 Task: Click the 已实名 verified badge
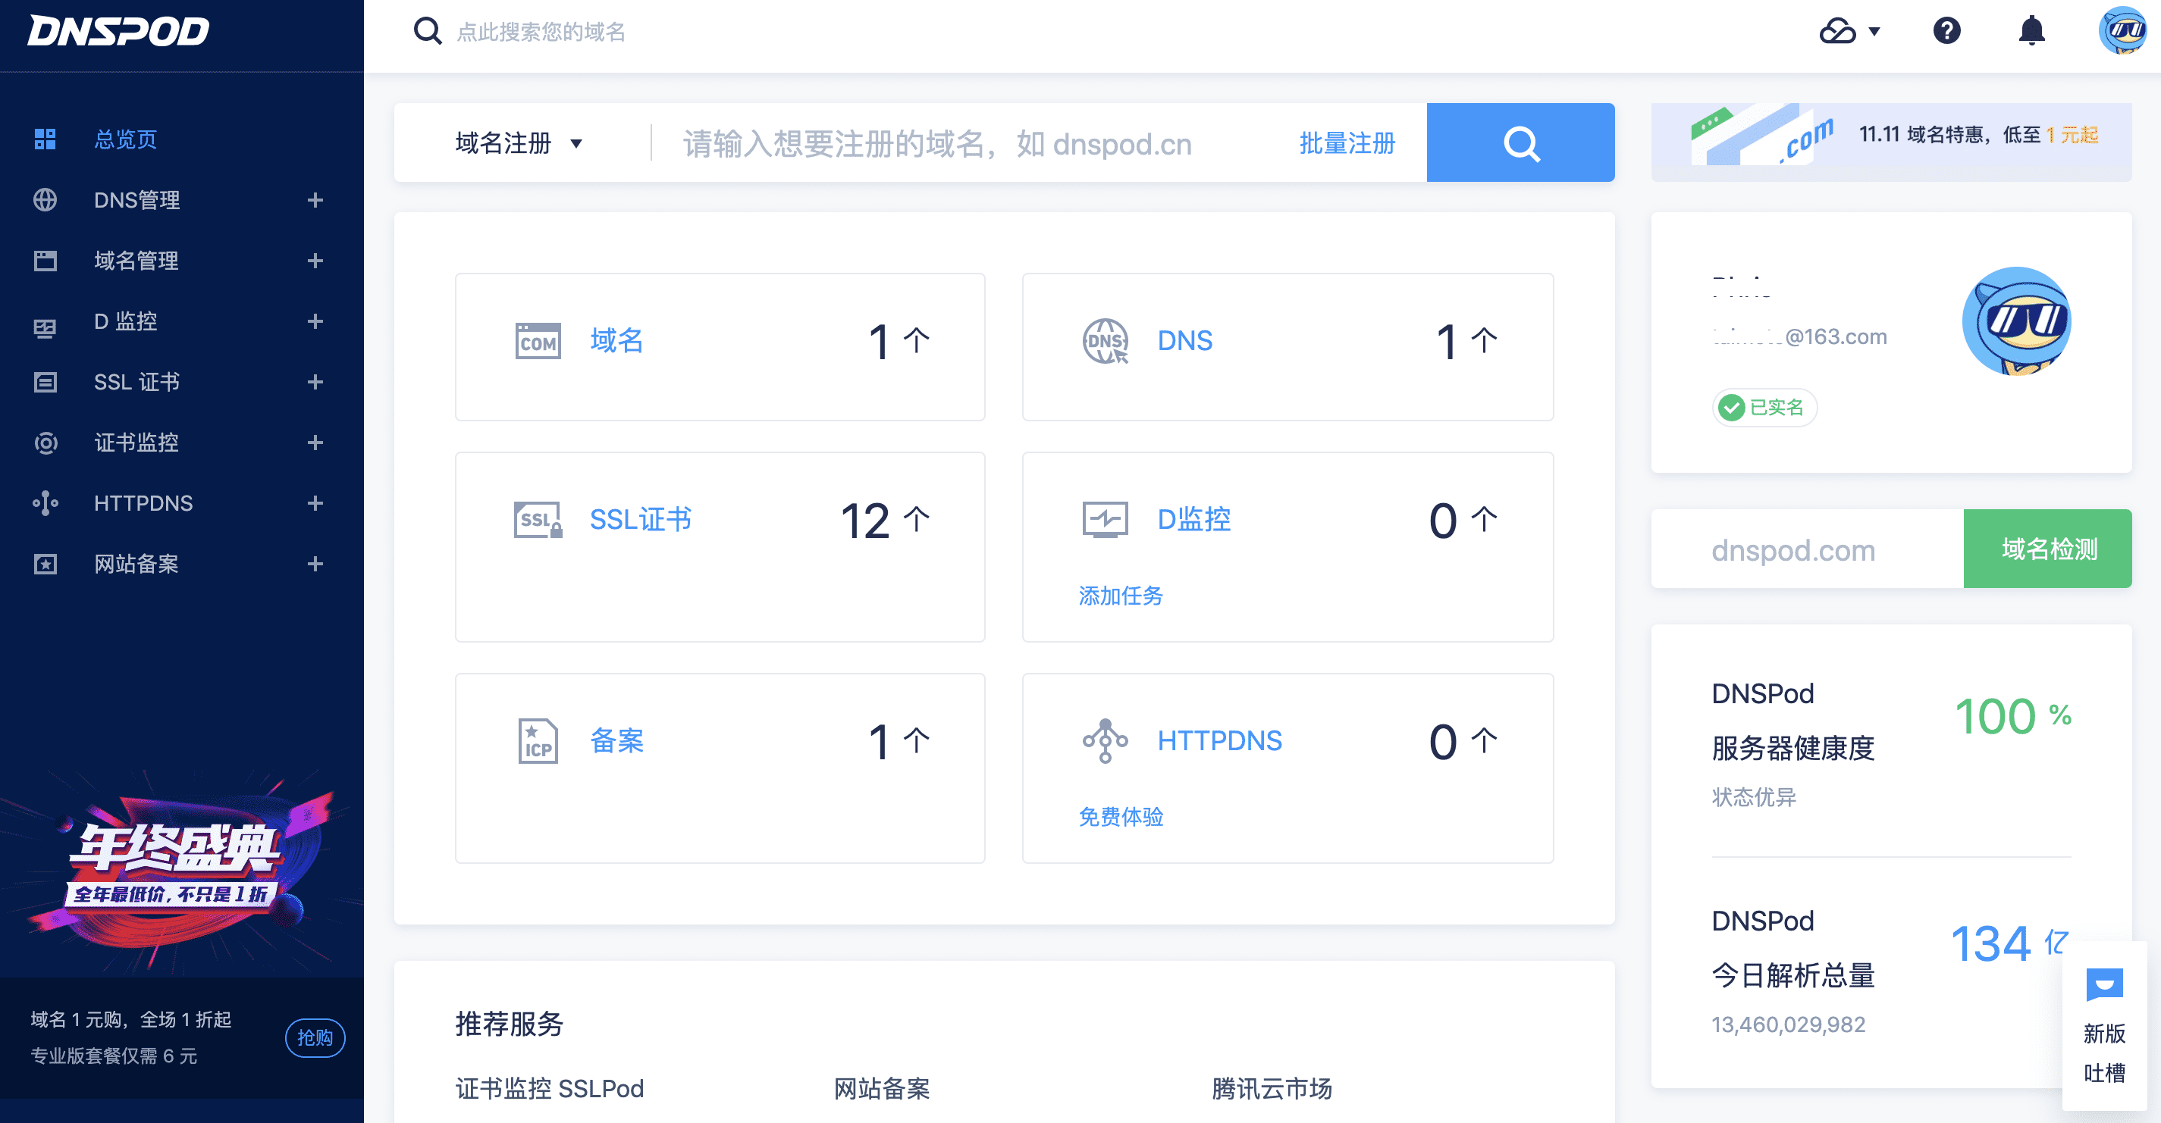click(x=1764, y=408)
